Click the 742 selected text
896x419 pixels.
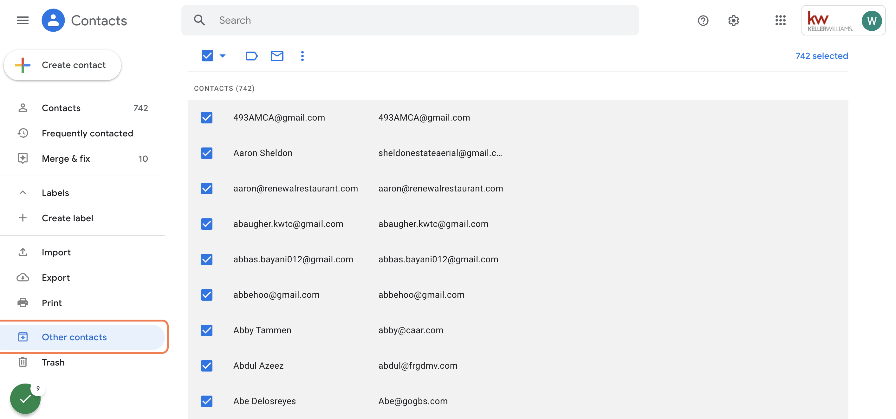click(821, 56)
